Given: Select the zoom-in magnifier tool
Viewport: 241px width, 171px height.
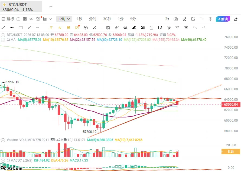Looking at the screenshot, I should (x=125, y=28).
